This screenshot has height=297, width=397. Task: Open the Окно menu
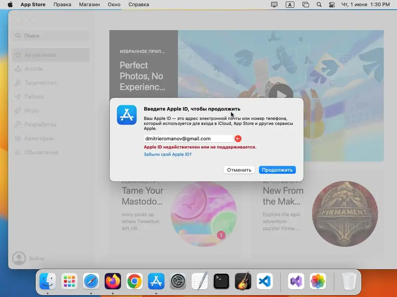(114, 5)
